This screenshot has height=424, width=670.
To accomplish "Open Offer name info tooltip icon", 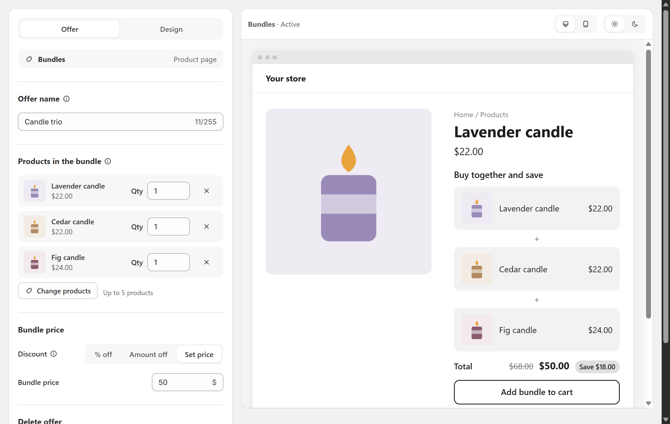I will [x=66, y=99].
